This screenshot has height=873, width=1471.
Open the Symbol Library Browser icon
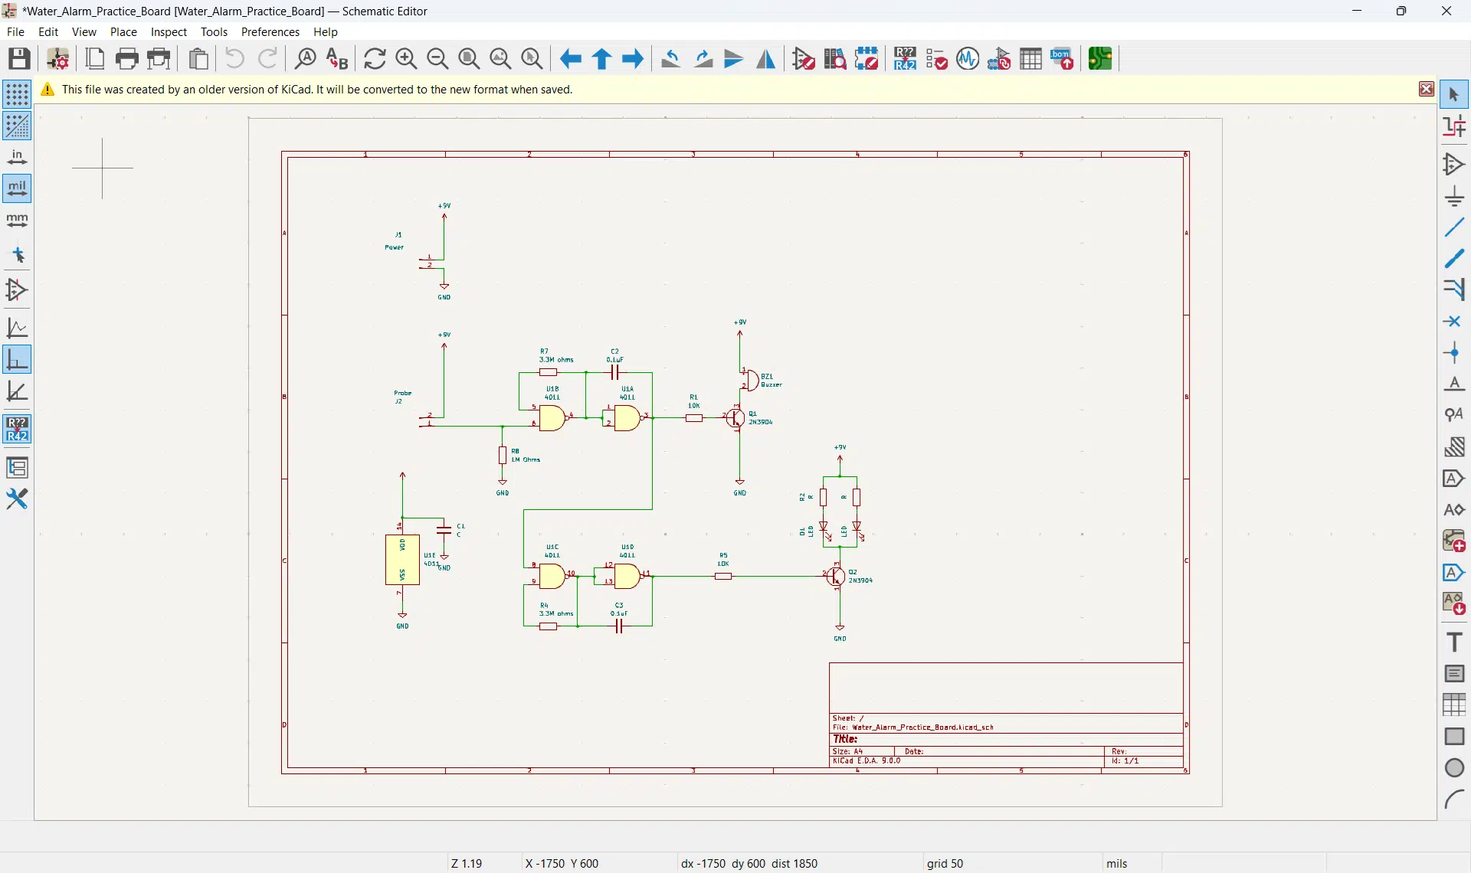pyautogui.click(x=836, y=59)
